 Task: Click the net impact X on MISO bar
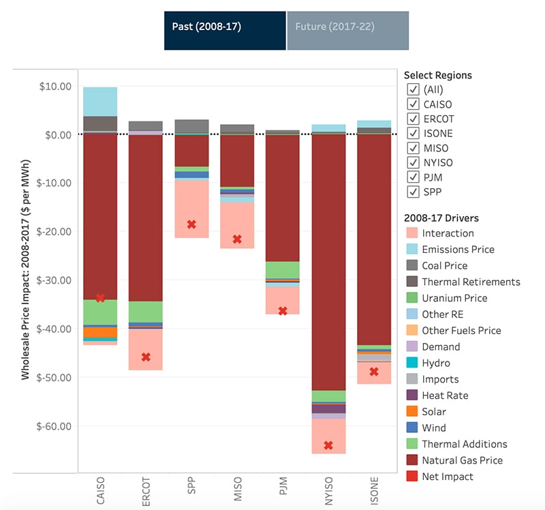tap(237, 239)
